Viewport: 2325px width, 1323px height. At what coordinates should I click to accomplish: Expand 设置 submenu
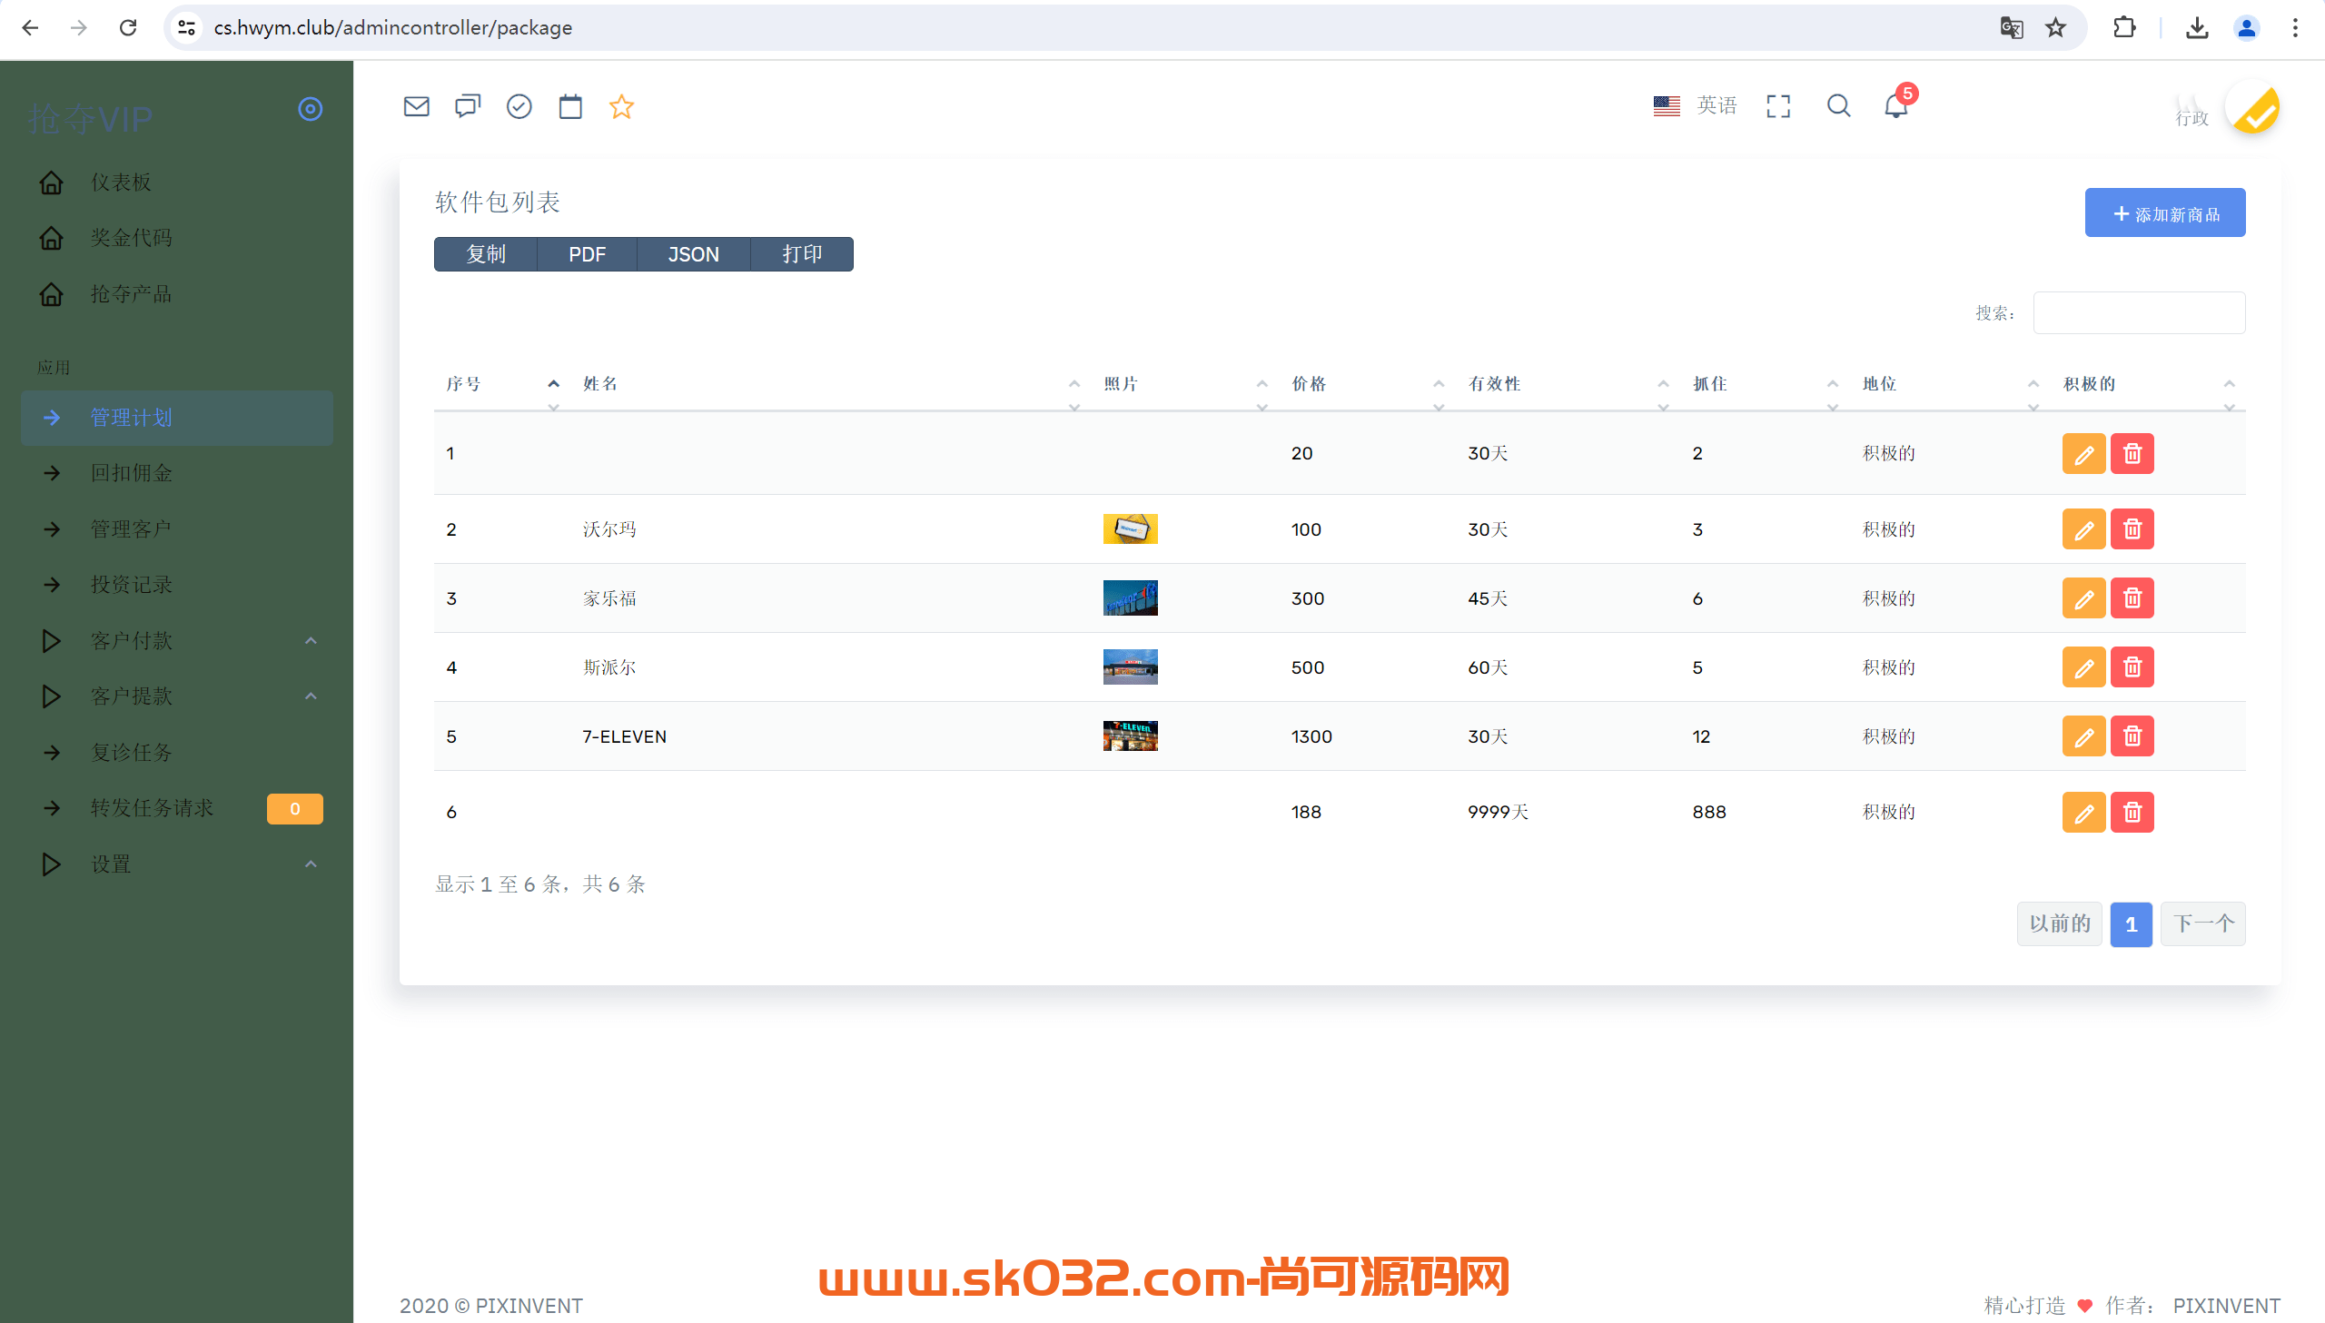pyautogui.click(x=177, y=865)
